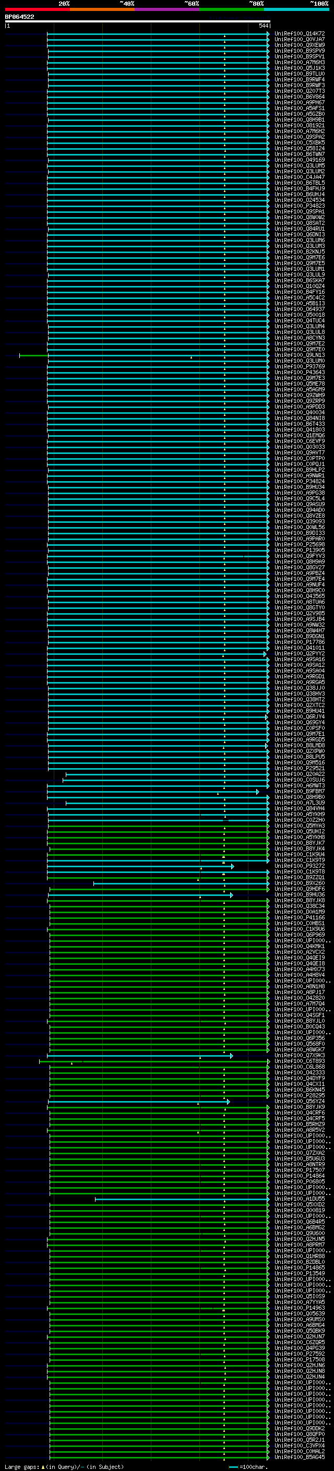334x1471 pixels.
Task: Click the orange ~40% identity legend segment
Action: (102, 9)
